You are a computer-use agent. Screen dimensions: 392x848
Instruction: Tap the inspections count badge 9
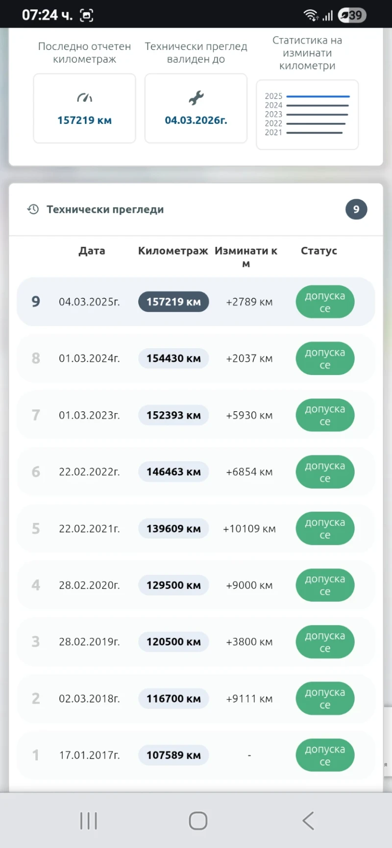click(356, 210)
